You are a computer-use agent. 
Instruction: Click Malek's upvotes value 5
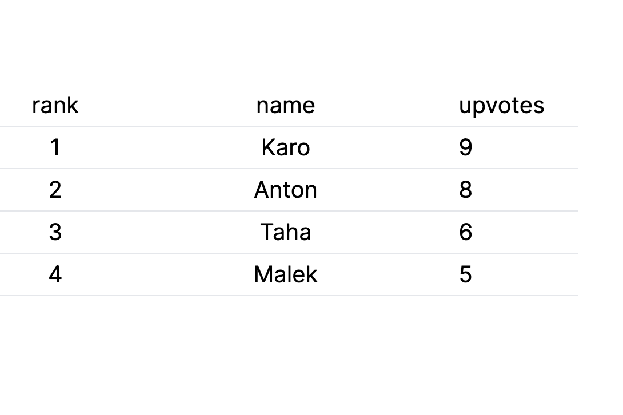pyautogui.click(x=466, y=274)
